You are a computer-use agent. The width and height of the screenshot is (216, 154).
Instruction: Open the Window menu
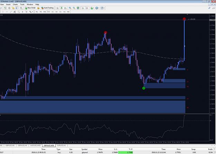30,4
